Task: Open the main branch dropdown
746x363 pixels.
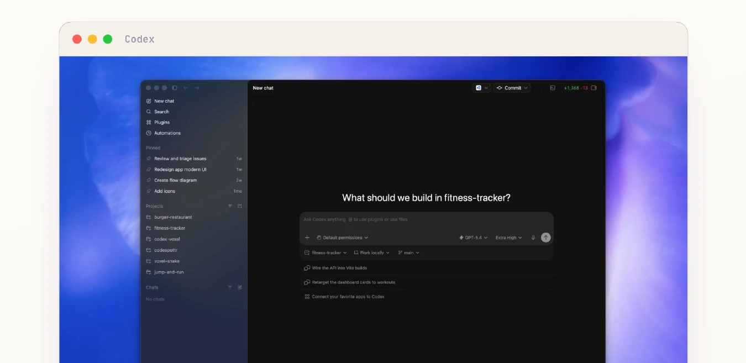Action: coord(409,252)
